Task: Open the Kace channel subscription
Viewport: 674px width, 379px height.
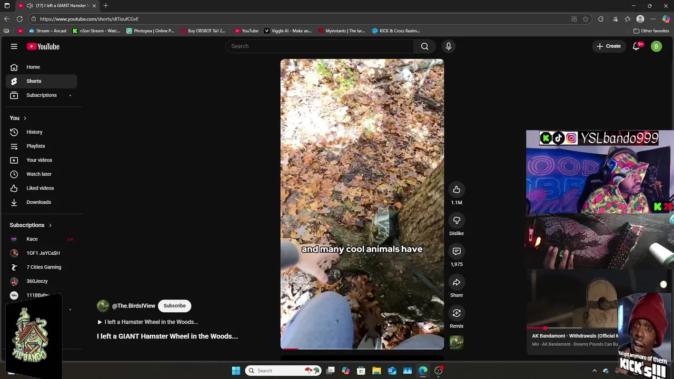Action: 41,239
